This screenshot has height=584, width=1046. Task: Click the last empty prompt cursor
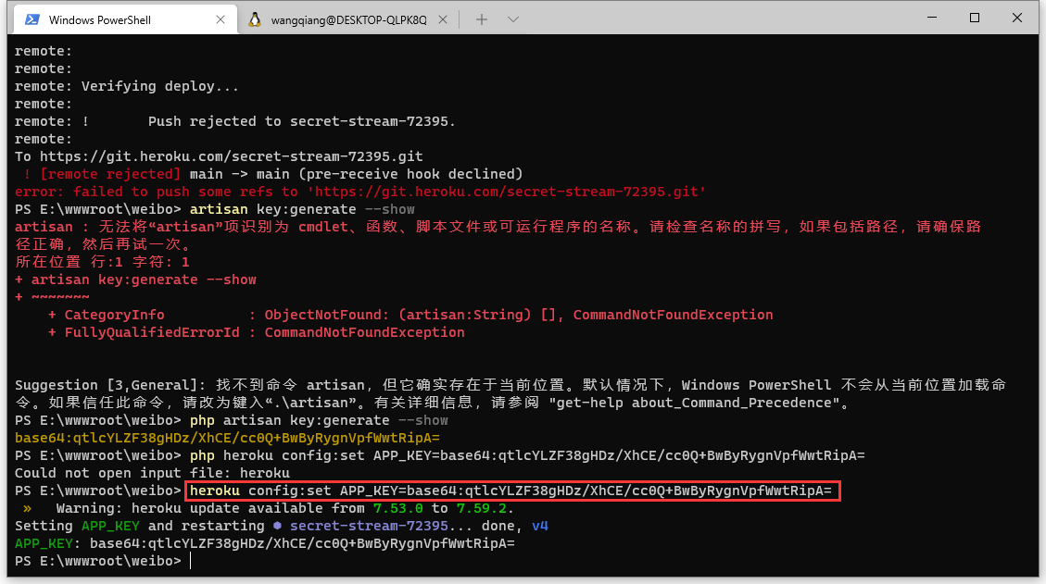click(191, 562)
